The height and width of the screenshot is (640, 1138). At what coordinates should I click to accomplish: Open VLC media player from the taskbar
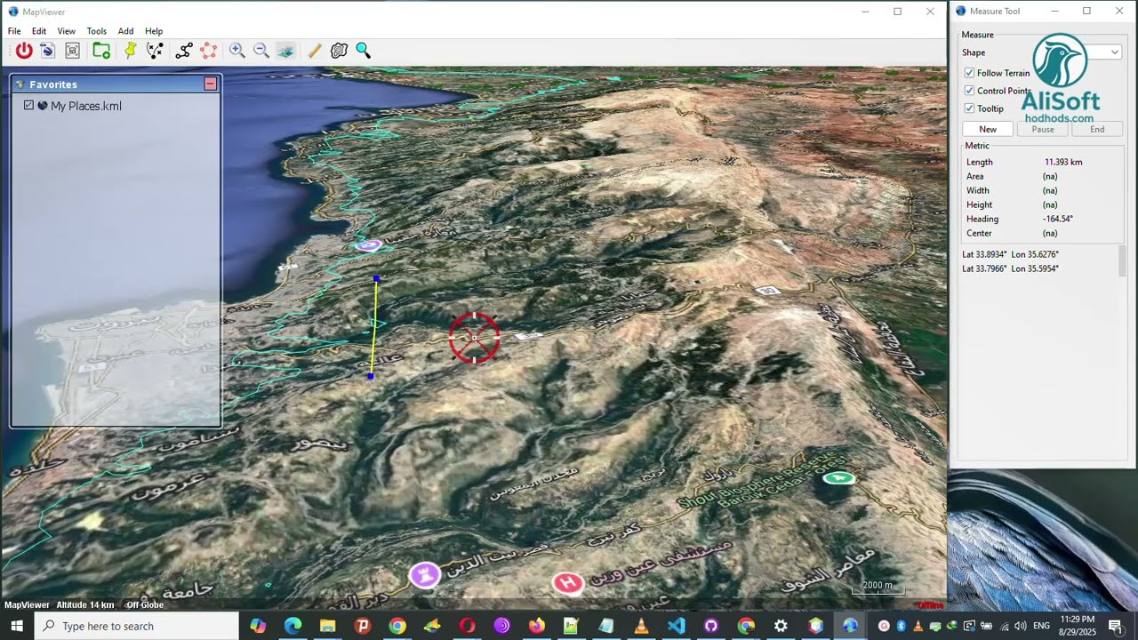(x=641, y=626)
